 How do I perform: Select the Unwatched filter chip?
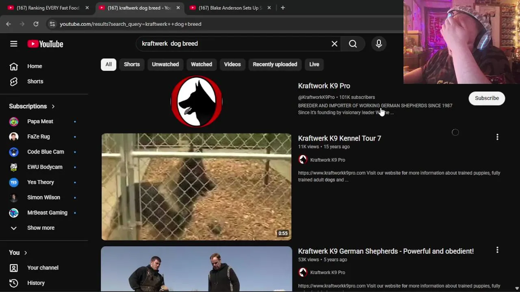click(165, 64)
